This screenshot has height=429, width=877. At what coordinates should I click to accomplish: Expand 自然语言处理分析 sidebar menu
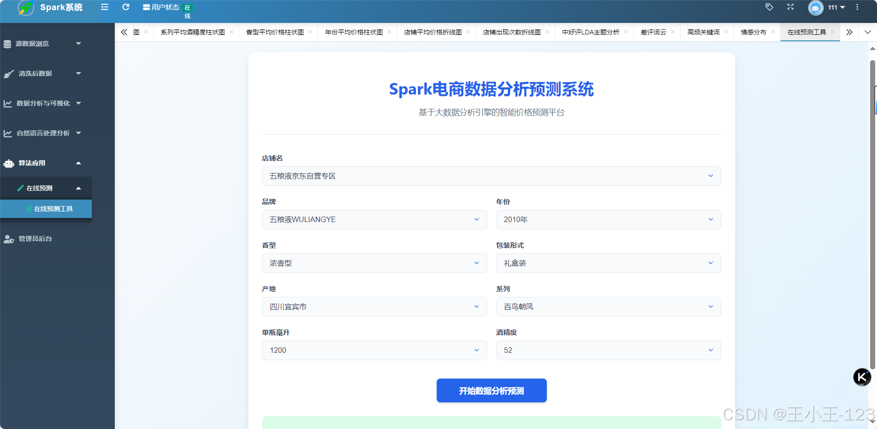46,133
